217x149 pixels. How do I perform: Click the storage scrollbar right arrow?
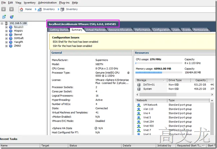(212, 95)
